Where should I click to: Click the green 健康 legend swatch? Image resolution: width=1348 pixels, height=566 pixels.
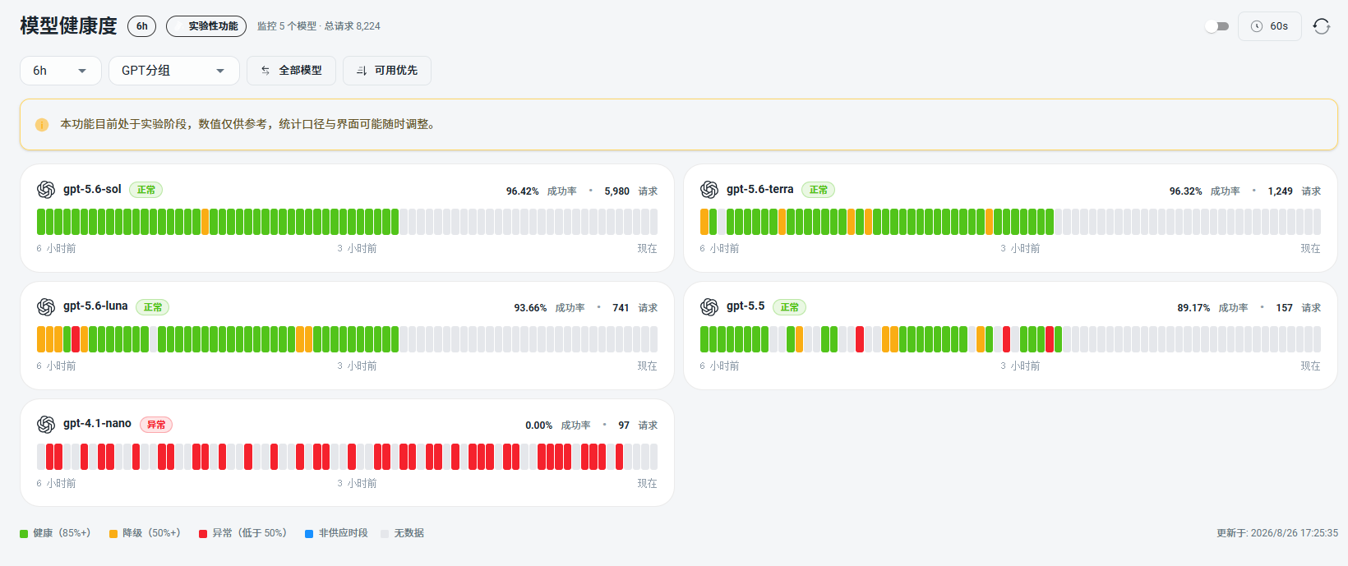pyautogui.click(x=24, y=534)
